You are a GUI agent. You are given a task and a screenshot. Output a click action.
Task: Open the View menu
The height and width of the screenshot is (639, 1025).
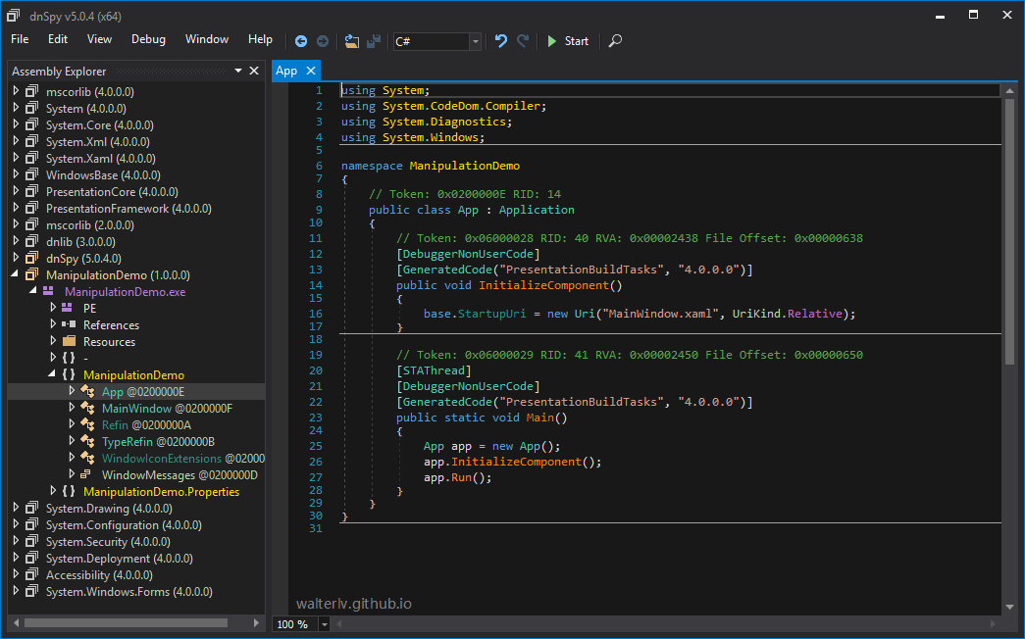pos(99,39)
